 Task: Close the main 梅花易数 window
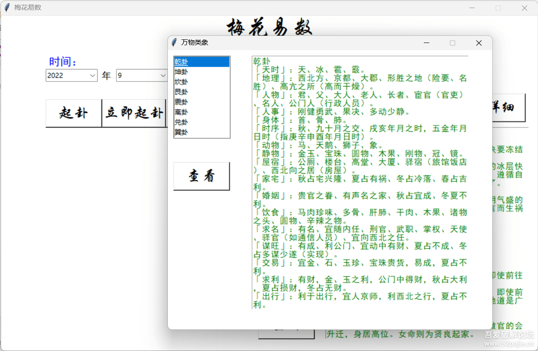pos(524,8)
